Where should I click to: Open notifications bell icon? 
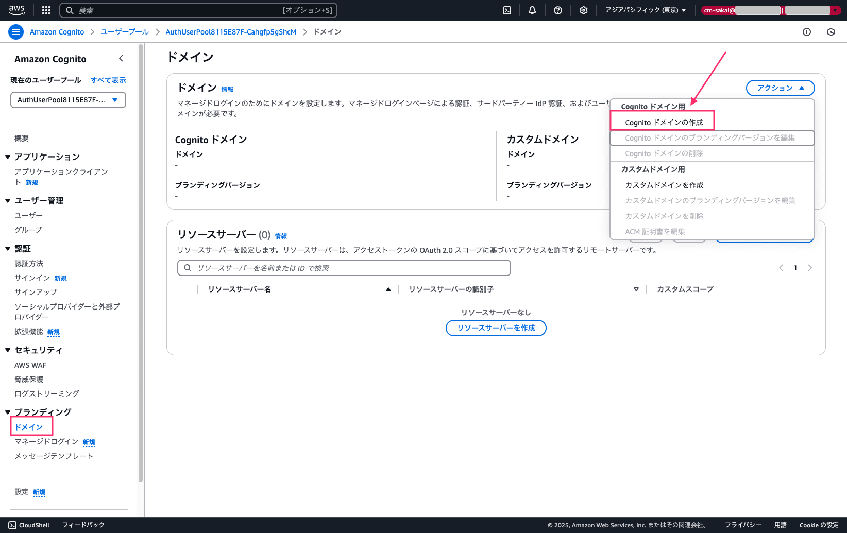pos(532,10)
